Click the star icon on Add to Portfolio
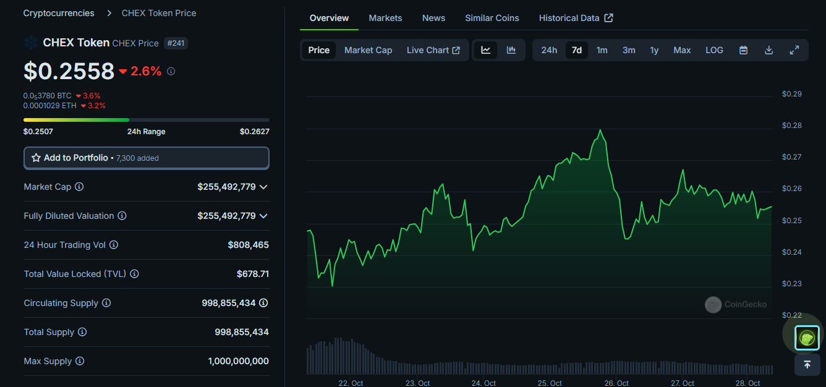 point(38,158)
